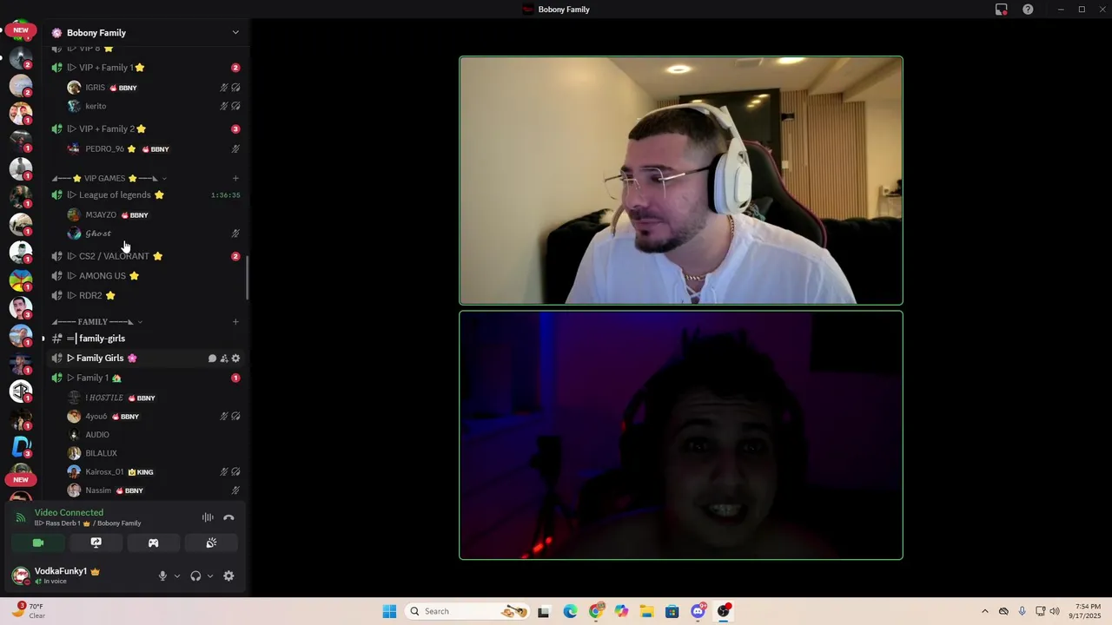Toggle the headphones deafen button
The width and height of the screenshot is (1112, 625).
(x=195, y=576)
